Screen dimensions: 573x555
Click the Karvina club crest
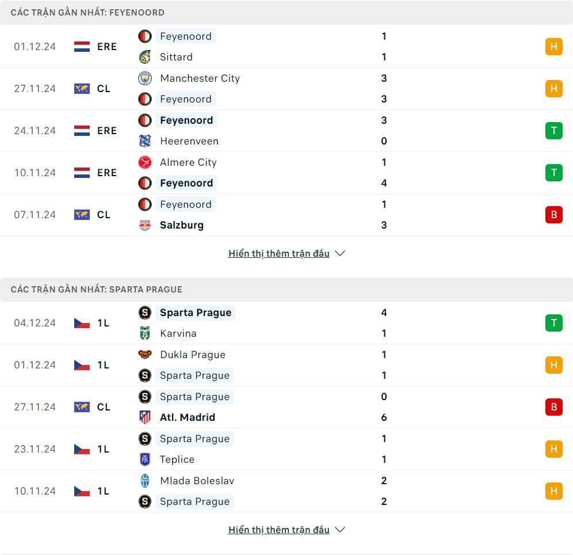(145, 333)
